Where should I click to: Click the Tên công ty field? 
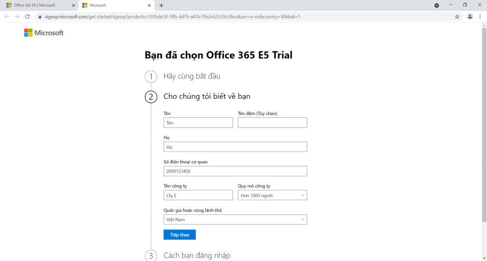(x=198, y=195)
